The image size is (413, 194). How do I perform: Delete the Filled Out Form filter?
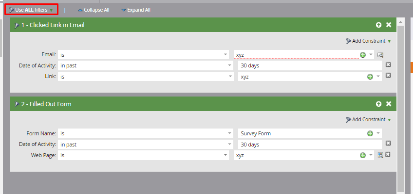tap(389, 104)
